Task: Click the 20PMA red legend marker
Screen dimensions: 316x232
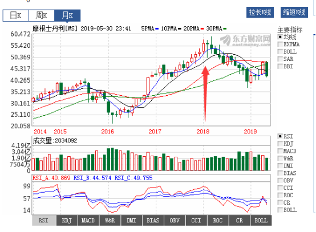Action: [x=202, y=29]
